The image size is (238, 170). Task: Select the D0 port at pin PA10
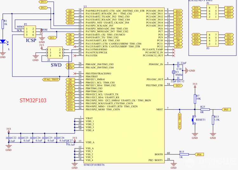pyautogui.click(x=70, y=41)
